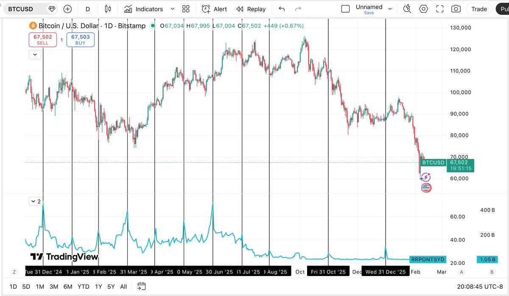This screenshot has height=296, width=509.
Task: Click the purple lightning event marker
Action: coord(426,177)
